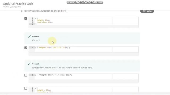The height and width of the screenshot is (95, 170).
Task: Click the Optional Practice Quiz title
Action: (x=18, y=3)
